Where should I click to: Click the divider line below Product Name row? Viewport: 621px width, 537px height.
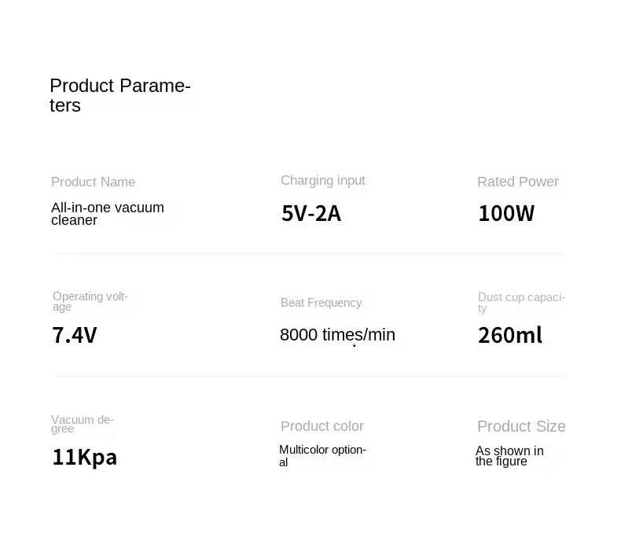coord(310,252)
